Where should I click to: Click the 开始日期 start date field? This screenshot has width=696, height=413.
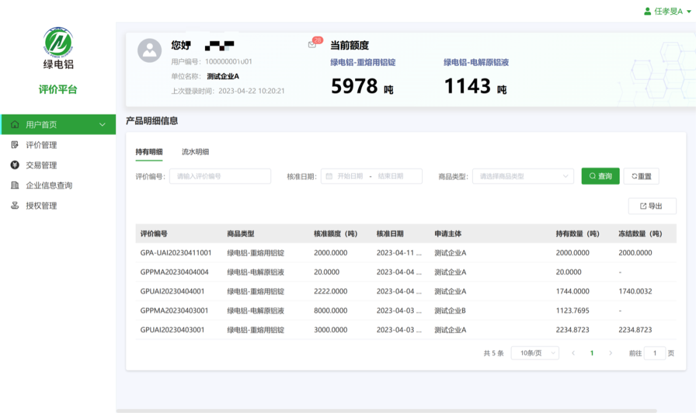351,176
